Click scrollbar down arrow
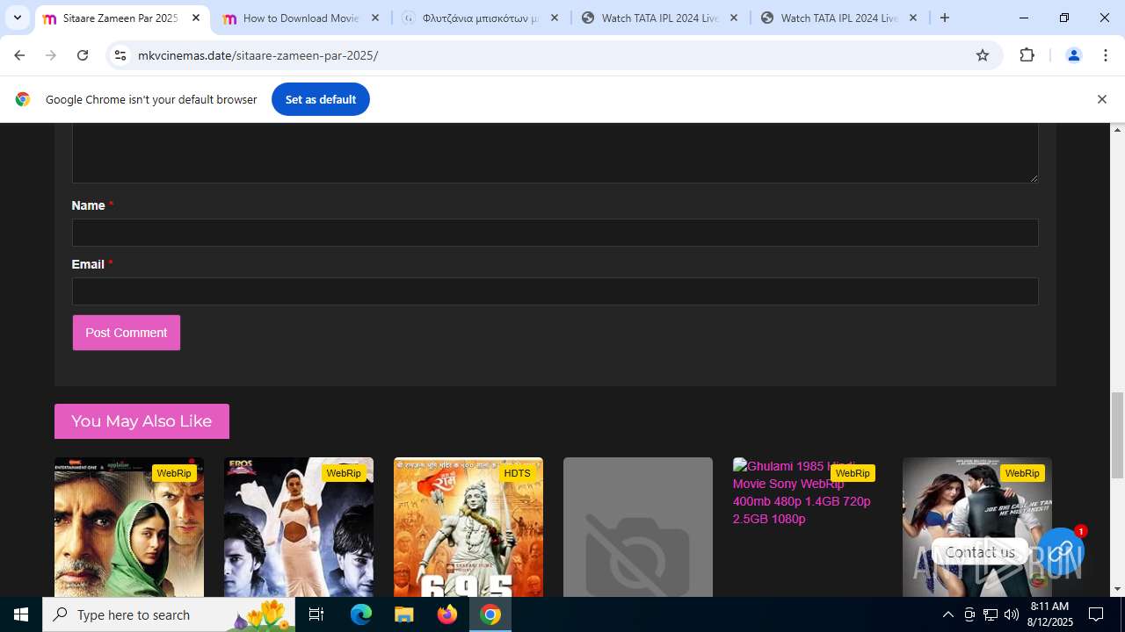 point(1118,589)
